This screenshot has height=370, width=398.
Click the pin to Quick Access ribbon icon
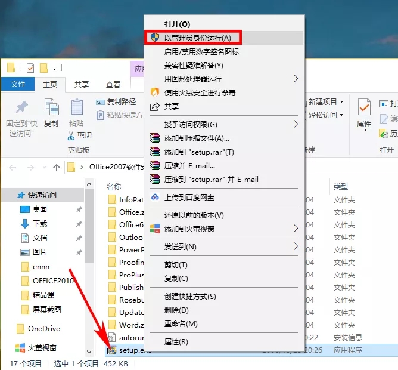22,107
